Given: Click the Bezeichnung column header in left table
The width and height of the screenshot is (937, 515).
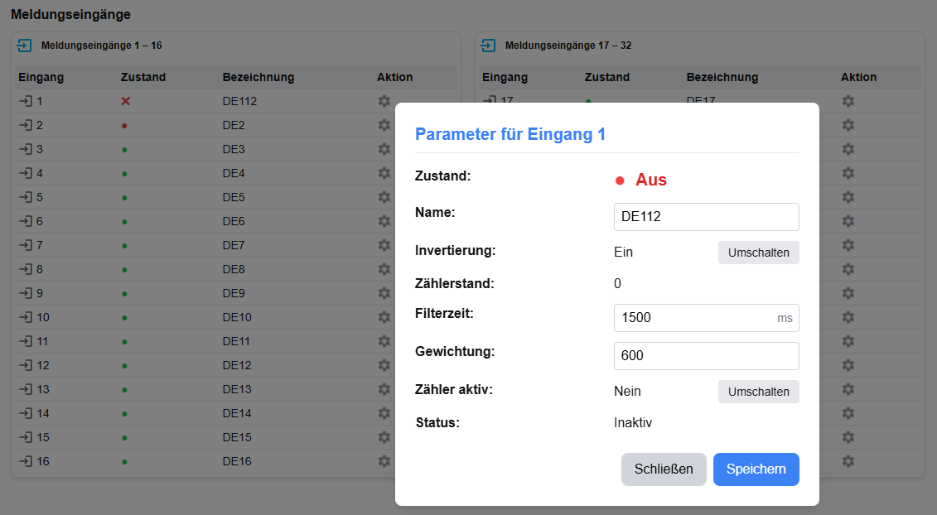Looking at the screenshot, I should click(258, 77).
